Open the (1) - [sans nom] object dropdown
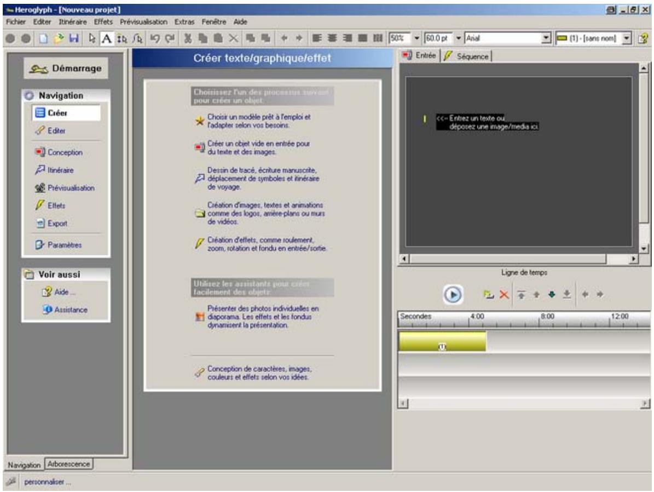The width and height of the screenshot is (654, 492). 627,38
